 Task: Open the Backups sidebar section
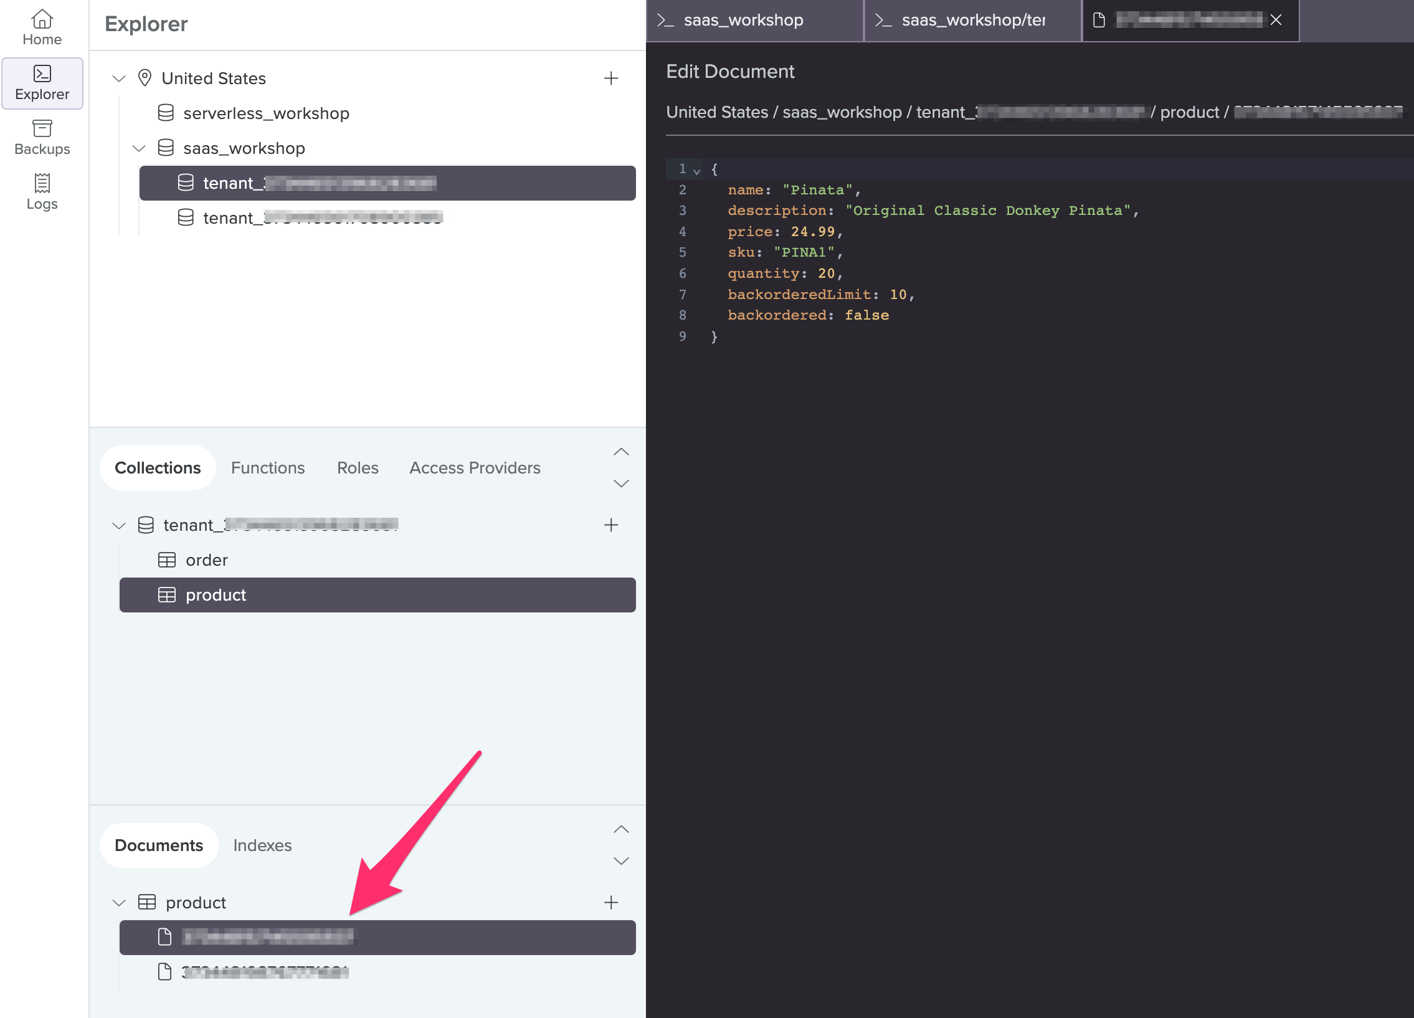(x=42, y=138)
